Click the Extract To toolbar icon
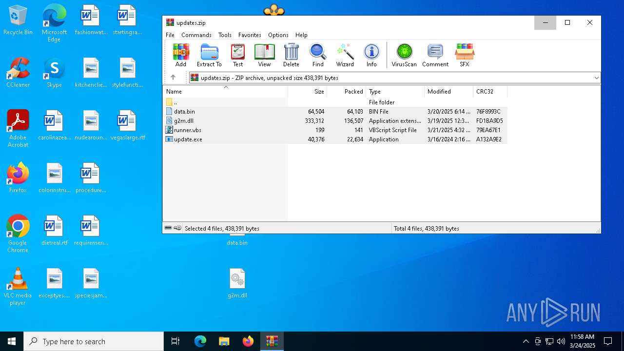Viewport: 624px width, 351px height. (209, 55)
